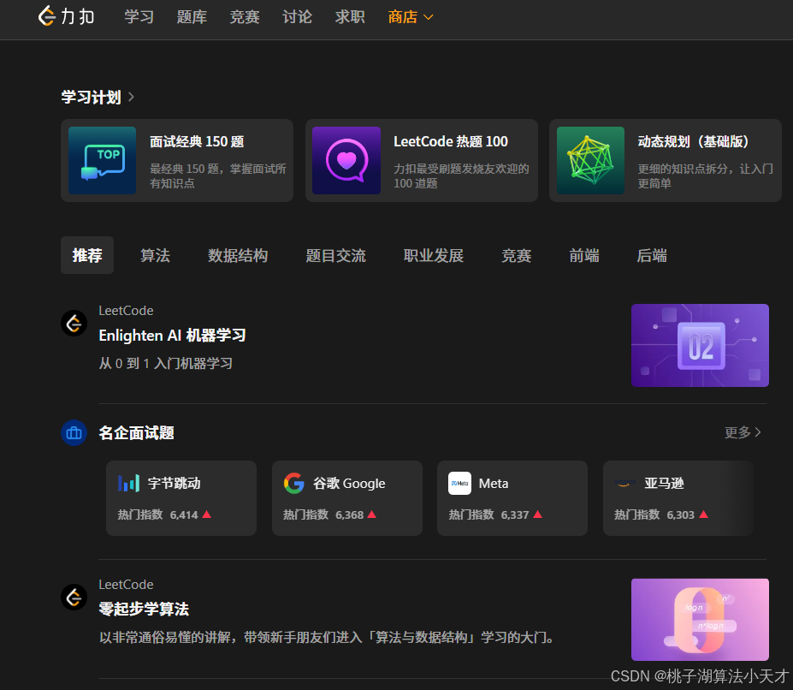This screenshot has width=793, height=690.
Task: Click the 从 0 到 1 入门机器学习 subtitle
Action: click(165, 363)
